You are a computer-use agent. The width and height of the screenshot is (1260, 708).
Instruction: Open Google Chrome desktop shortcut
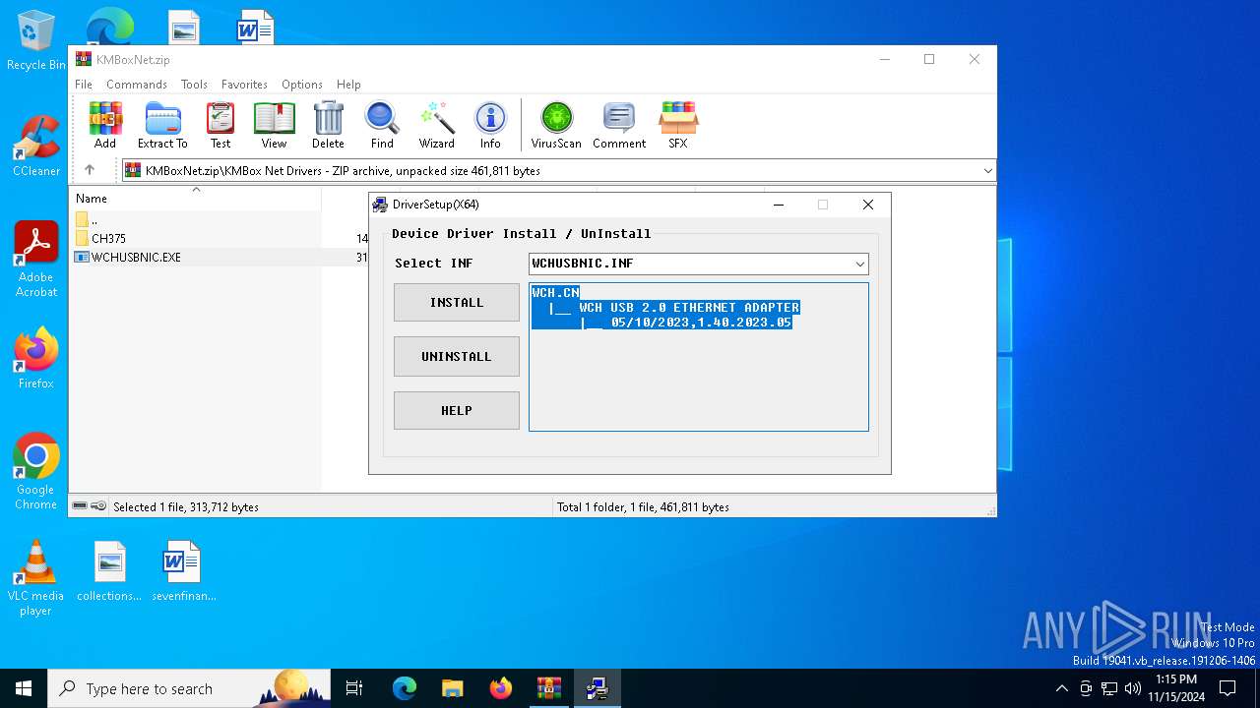pos(36,471)
